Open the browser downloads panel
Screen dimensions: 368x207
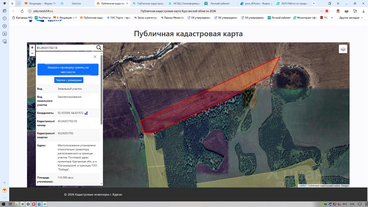(363, 11)
